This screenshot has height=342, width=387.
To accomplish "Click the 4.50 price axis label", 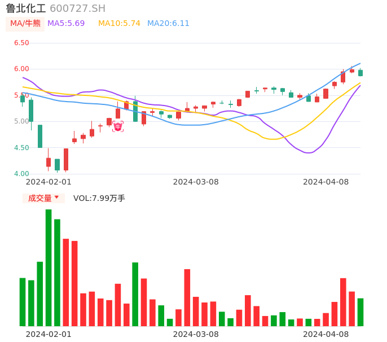I will coord(21,148).
